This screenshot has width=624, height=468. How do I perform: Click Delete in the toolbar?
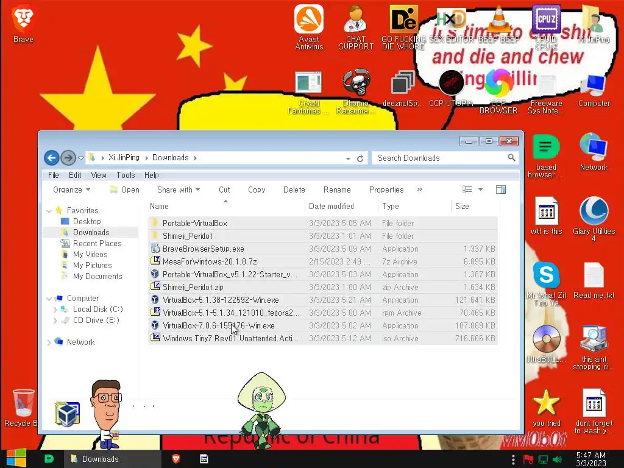(294, 190)
